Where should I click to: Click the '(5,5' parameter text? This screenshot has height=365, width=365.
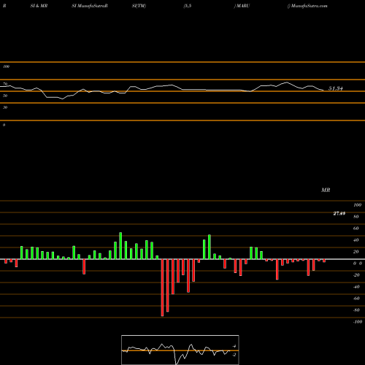188,6
